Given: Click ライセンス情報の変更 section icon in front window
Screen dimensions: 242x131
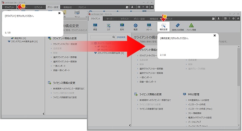Looking at the screenshot, I should coord(136,94).
